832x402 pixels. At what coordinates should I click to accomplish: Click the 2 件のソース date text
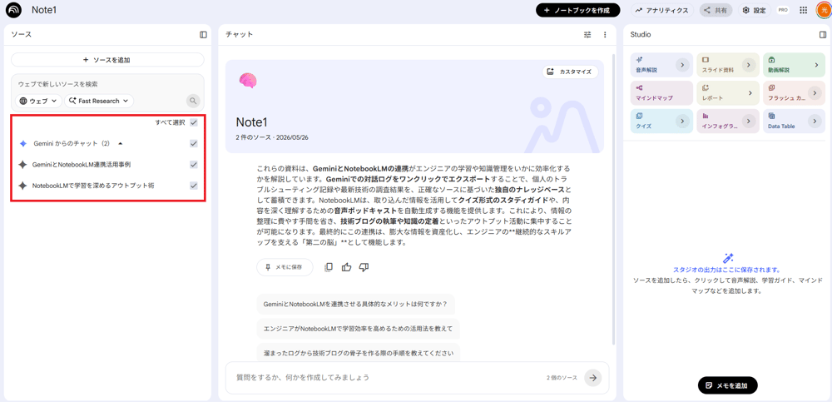pos(272,137)
